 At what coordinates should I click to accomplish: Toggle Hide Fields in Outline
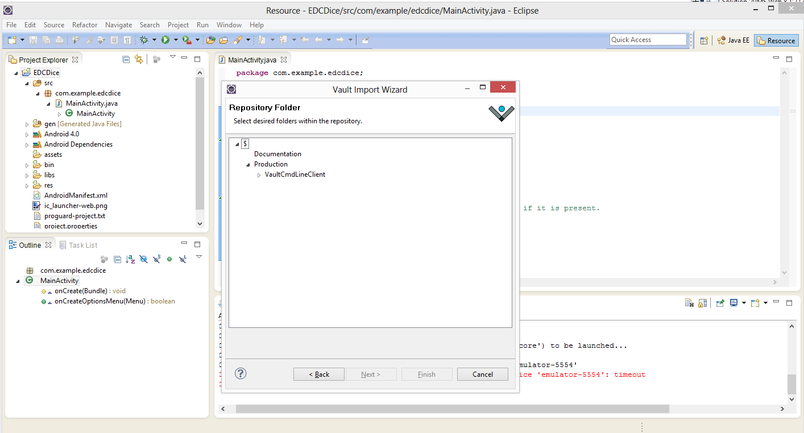[144, 259]
